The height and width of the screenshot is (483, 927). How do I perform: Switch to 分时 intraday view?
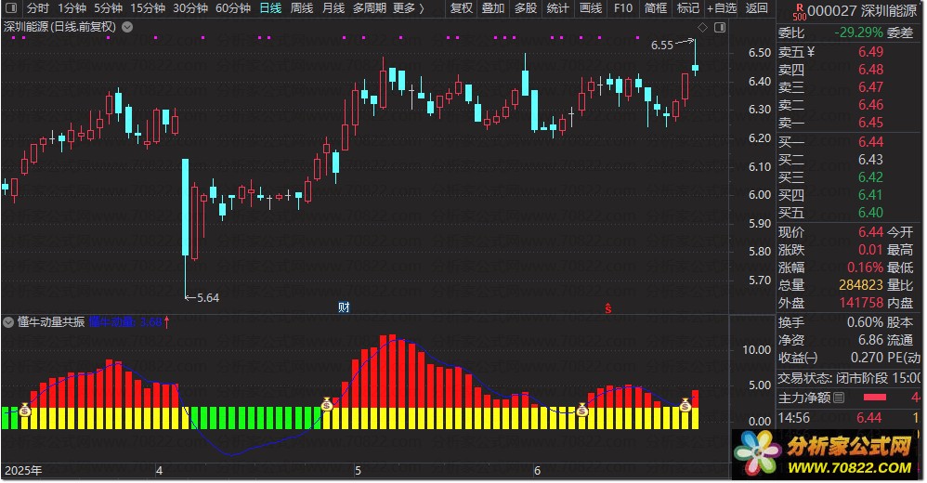[38, 8]
